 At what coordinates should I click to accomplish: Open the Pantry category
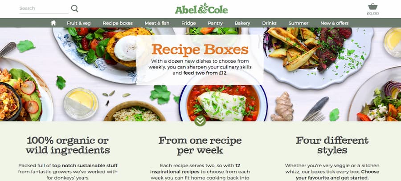coord(215,23)
